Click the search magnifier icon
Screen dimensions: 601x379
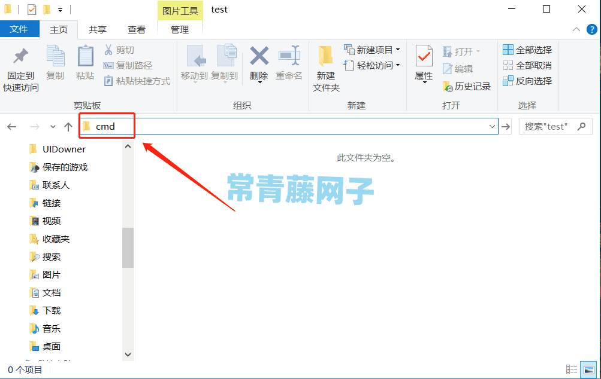click(581, 126)
